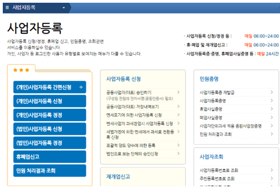This screenshot has width=280, height=195.
Task: Click chevron beside 면세사업자 과세겸업시 사업자등록 신청
Action: pos(178,123)
